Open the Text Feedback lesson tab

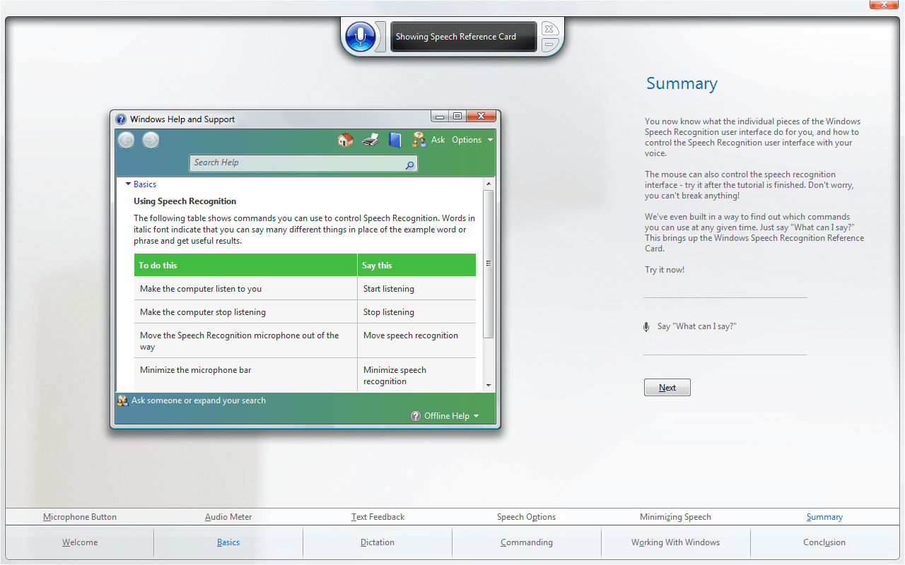point(378,517)
